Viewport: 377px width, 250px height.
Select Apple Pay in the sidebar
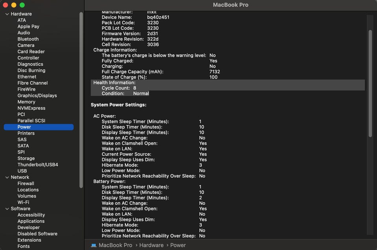click(x=28, y=26)
